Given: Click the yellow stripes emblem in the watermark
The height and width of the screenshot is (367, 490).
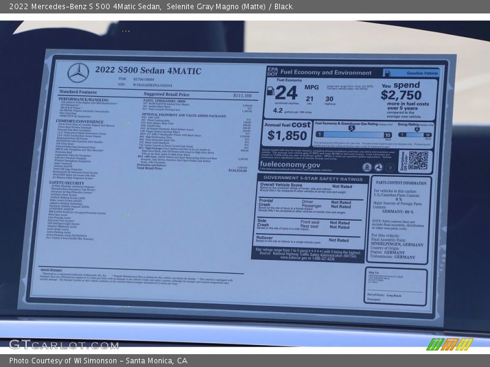Looking at the screenshot, I should (x=465, y=344).
